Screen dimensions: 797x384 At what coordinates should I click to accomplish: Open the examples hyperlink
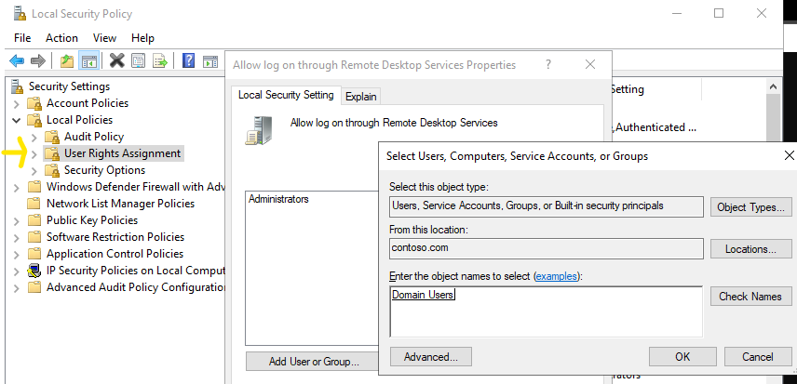pos(557,276)
